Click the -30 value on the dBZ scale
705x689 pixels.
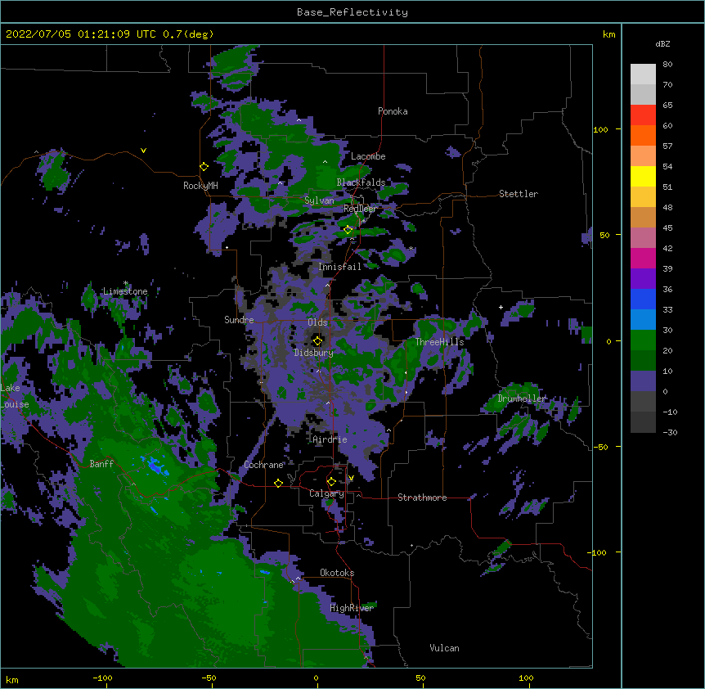click(x=670, y=432)
